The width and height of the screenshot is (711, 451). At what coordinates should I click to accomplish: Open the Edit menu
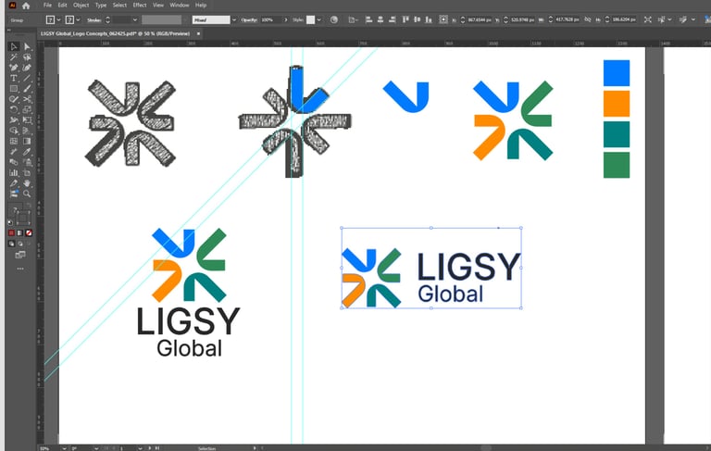[63, 6]
